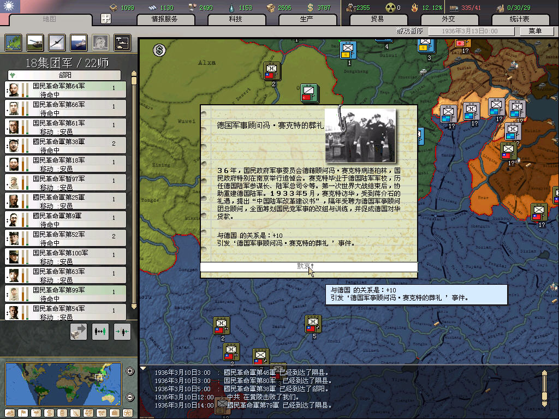This screenshot has height=419, width=559.
Task: Select the army counter labeled 2 below Alxa
Action: click(x=272, y=71)
